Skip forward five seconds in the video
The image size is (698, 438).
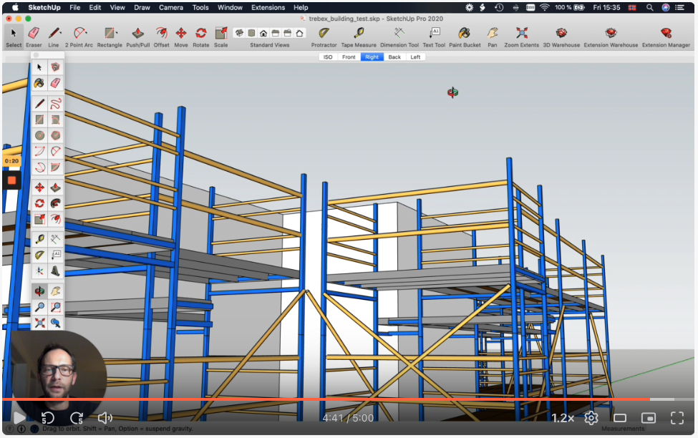tap(77, 417)
